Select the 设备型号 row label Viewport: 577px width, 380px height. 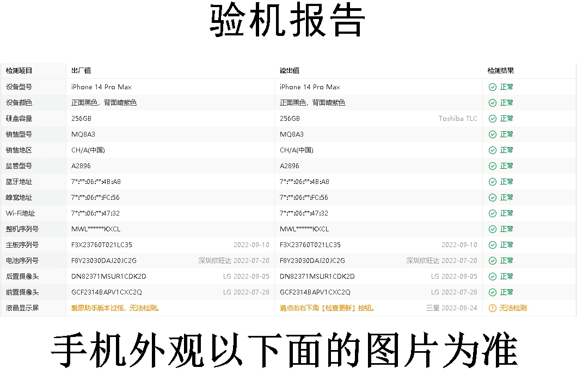[19, 87]
